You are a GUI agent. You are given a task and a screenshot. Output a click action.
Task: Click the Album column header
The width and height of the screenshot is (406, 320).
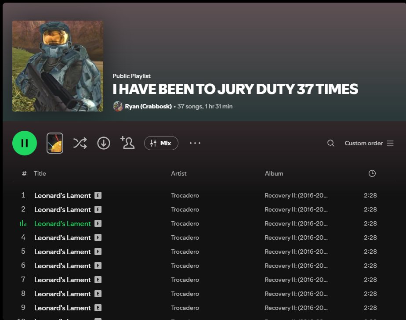274,173
